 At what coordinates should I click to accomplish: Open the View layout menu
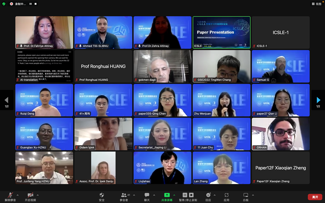point(316,4)
